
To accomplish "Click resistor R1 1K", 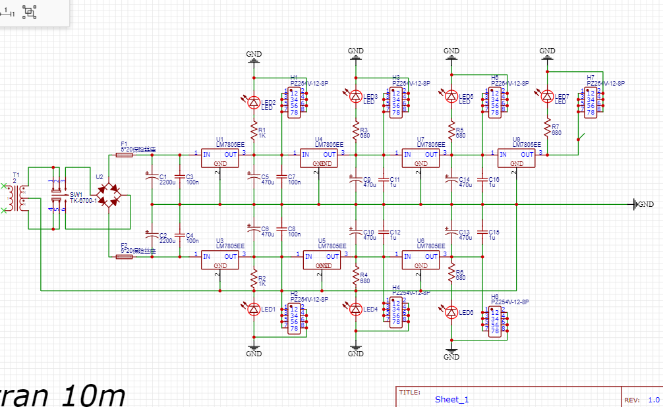I will 253,130.
